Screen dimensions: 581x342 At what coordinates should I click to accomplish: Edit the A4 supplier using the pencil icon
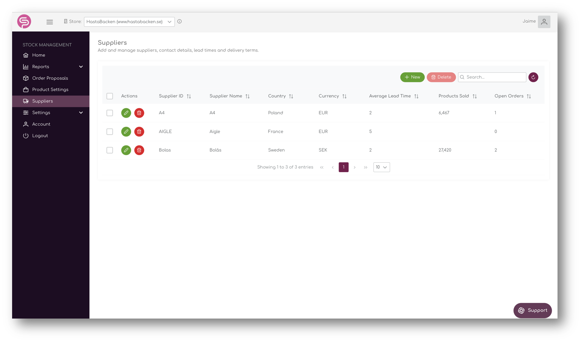pyautogui.click(x=126, y=113)
